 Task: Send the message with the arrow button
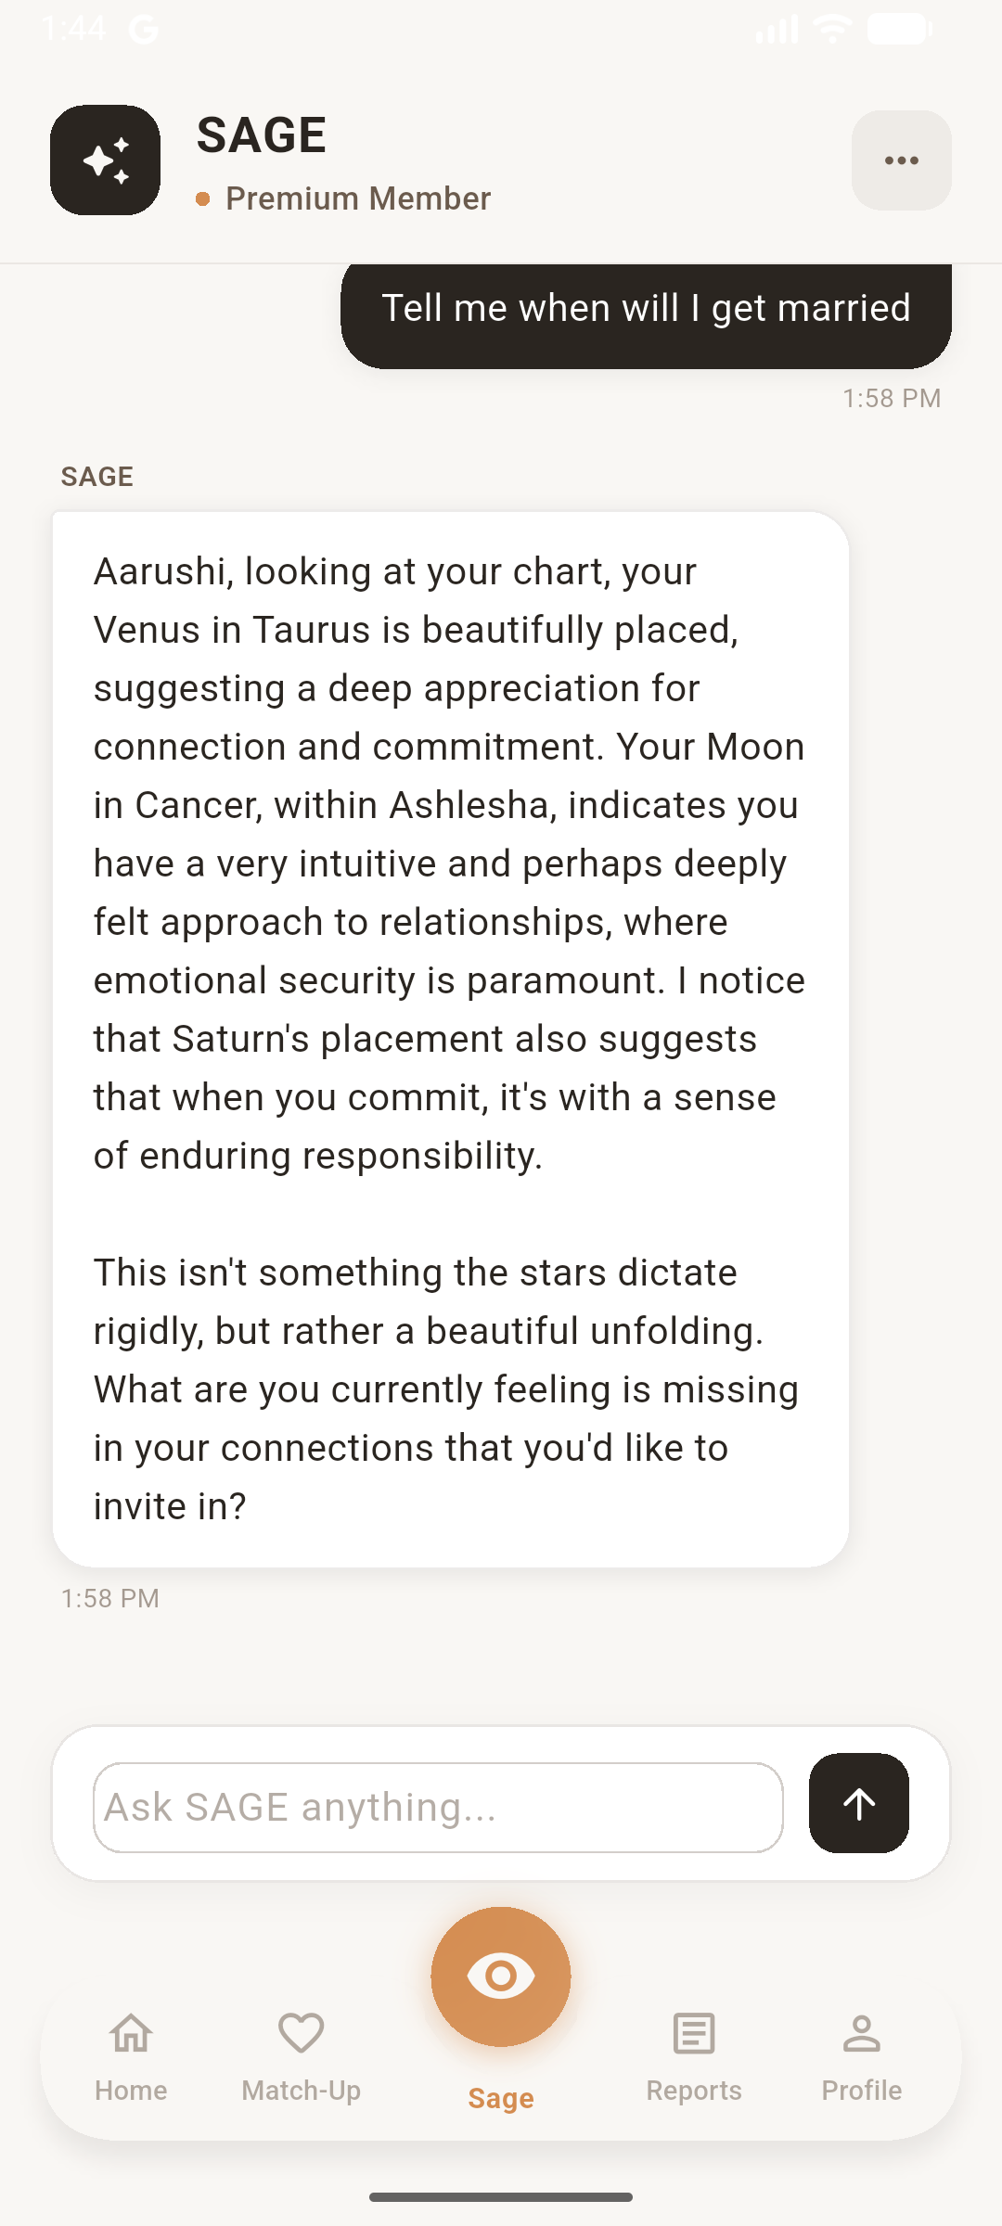858,1803
